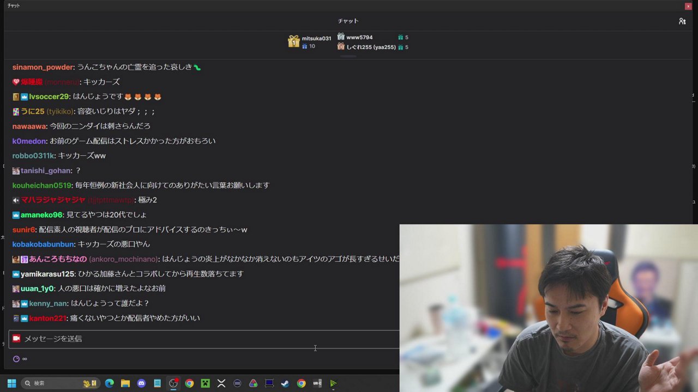Click the gold top gifter badge

tap(294, 42)
